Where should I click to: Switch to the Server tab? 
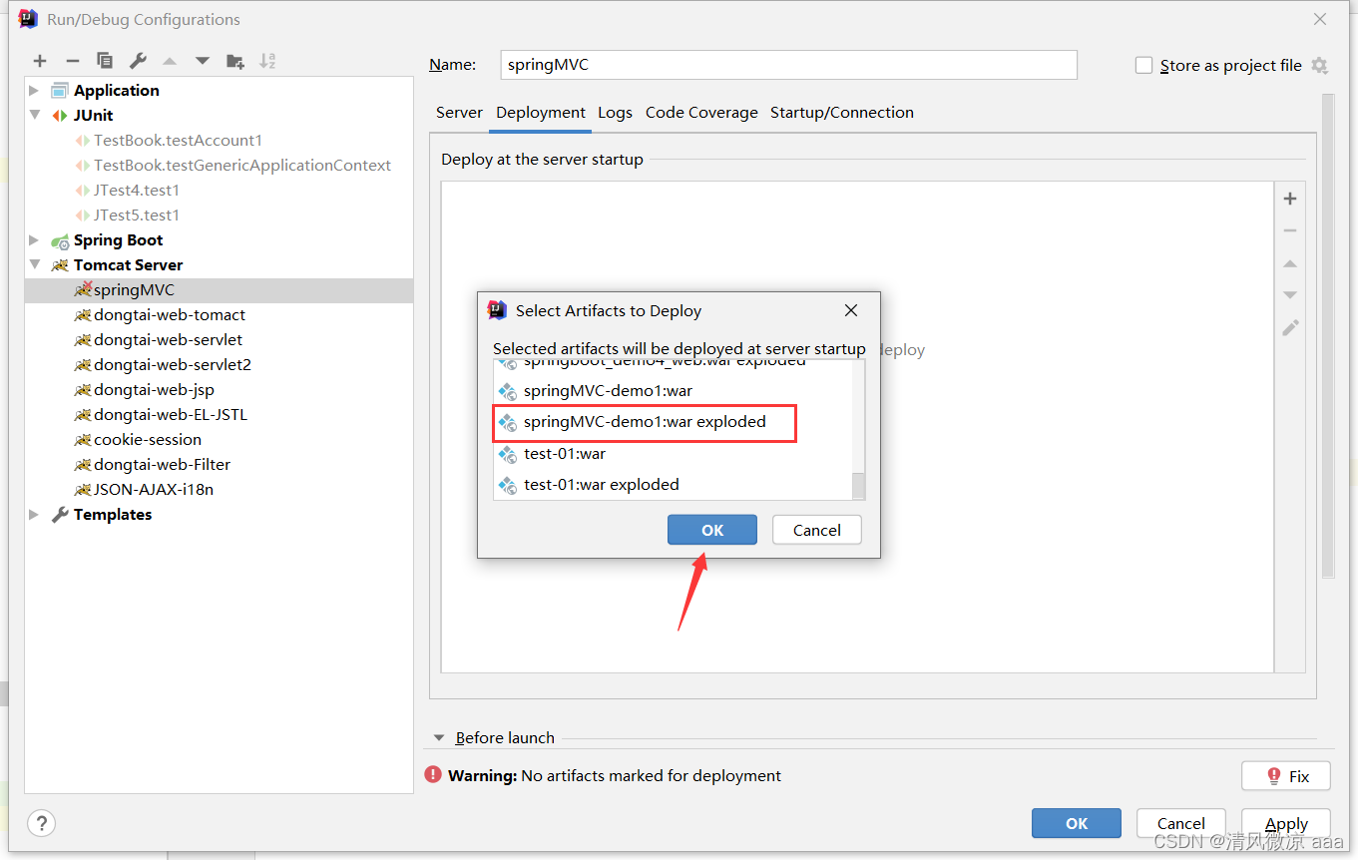(x=459, y=113)
